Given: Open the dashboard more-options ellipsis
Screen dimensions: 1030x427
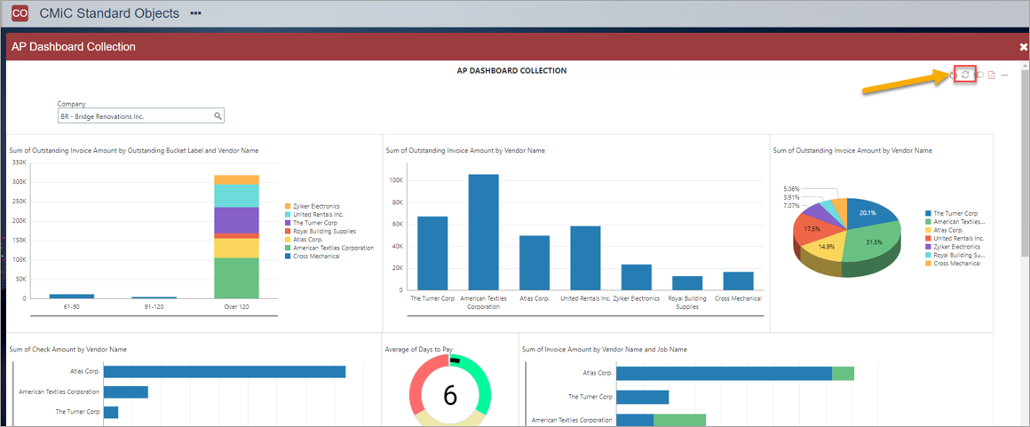Looking at the screenshot, I should pos(1004,75).
